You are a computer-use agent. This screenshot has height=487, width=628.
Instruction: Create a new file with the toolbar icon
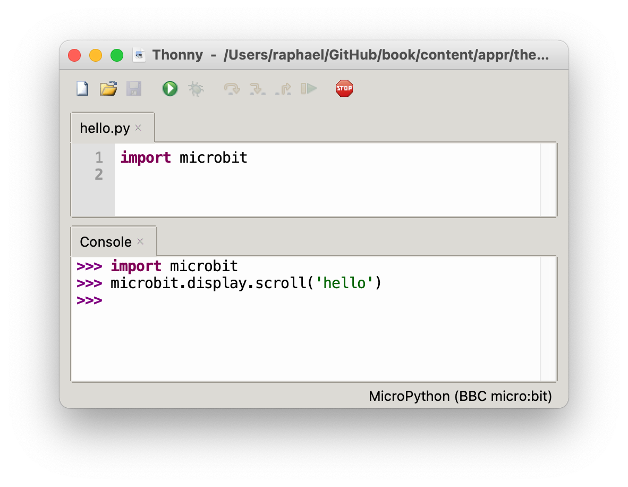(82, 88)
